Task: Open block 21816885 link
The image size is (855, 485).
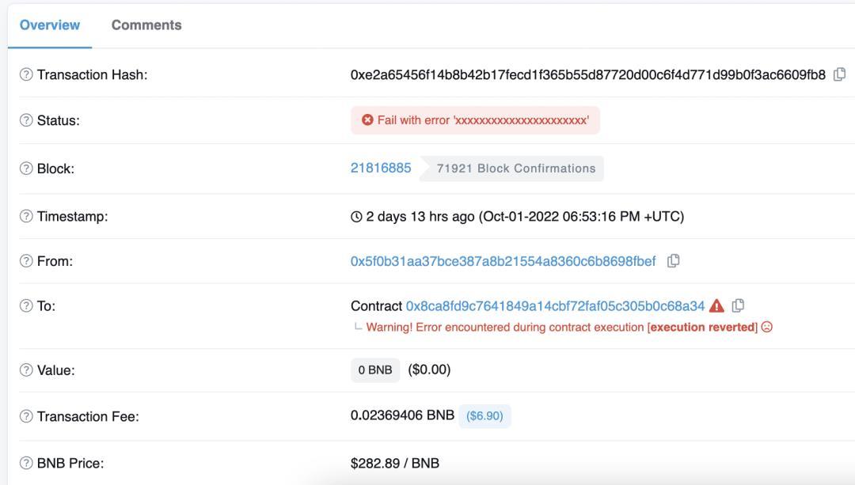Action: [381, 168]
